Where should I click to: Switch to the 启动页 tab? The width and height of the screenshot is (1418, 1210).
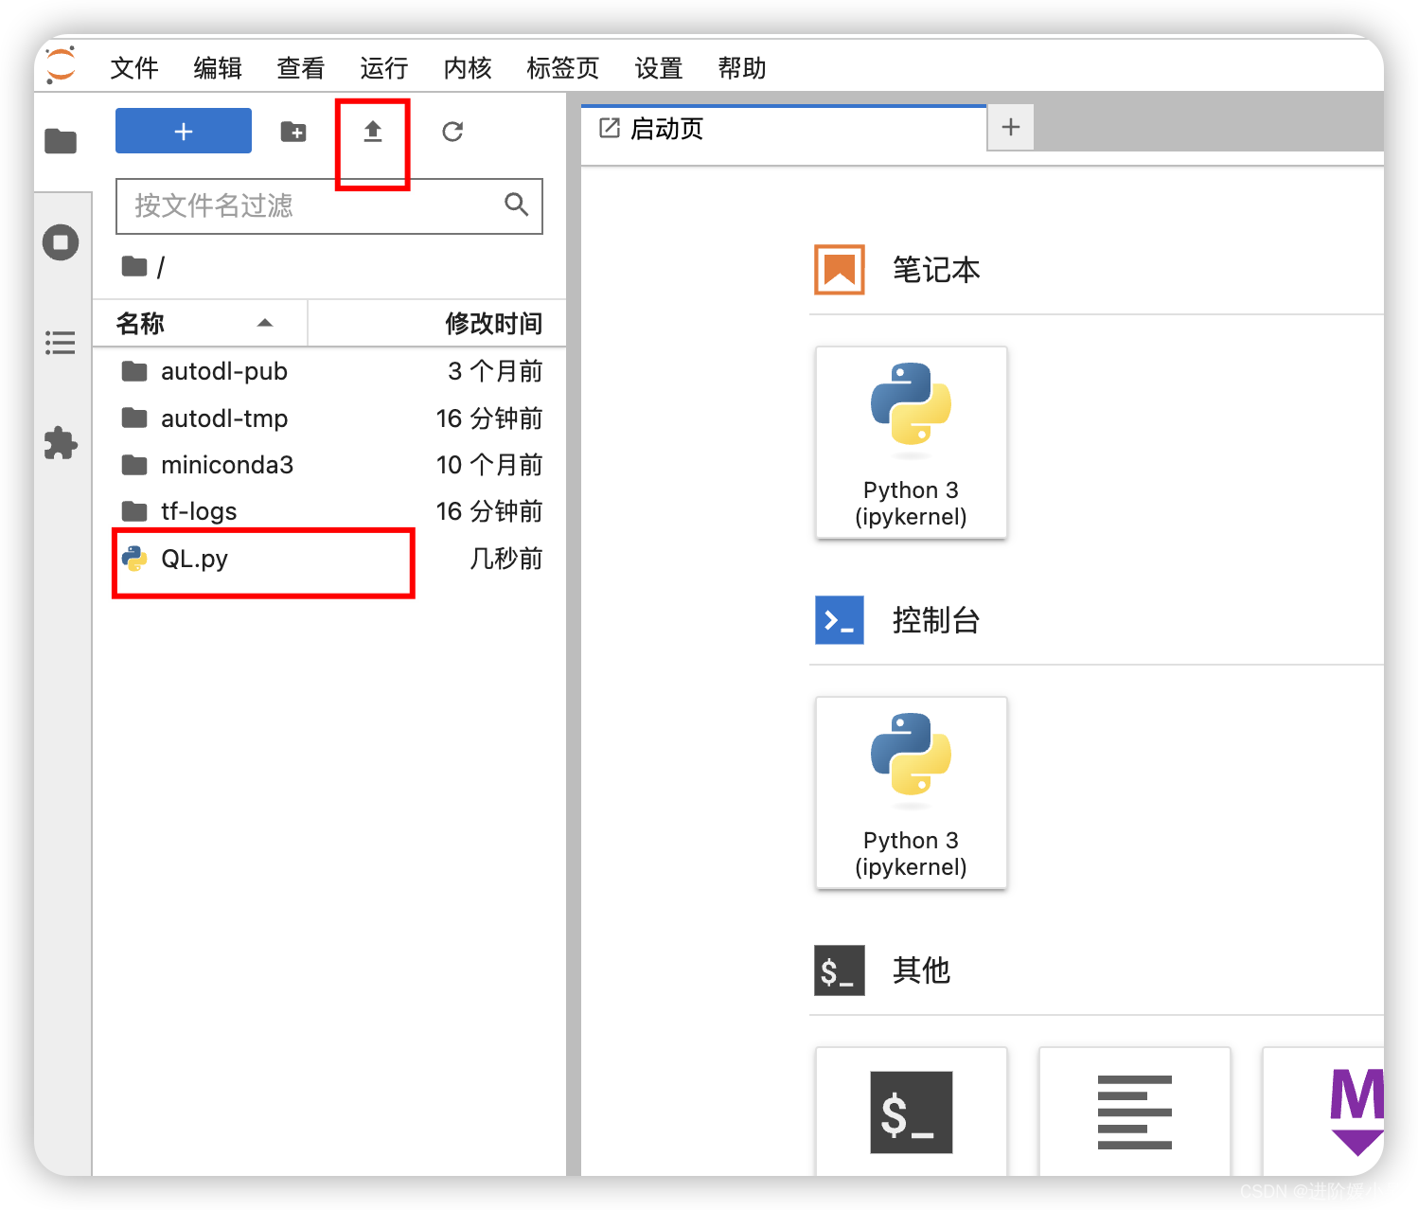click(x=784, y=129)
